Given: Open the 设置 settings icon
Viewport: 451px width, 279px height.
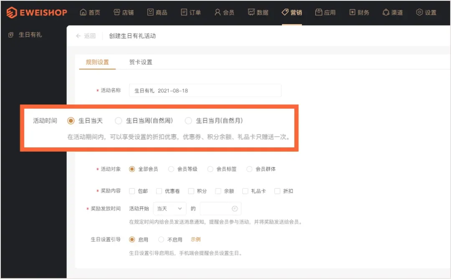Looking at the screenshot, I should [x=419, y=12].
